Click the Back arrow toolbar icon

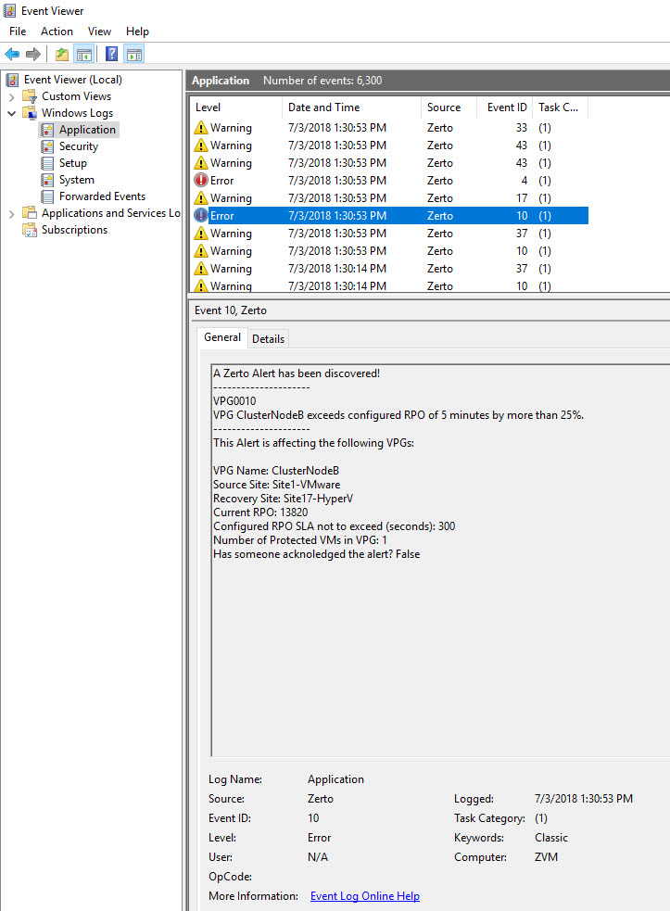tap(12, 55)
